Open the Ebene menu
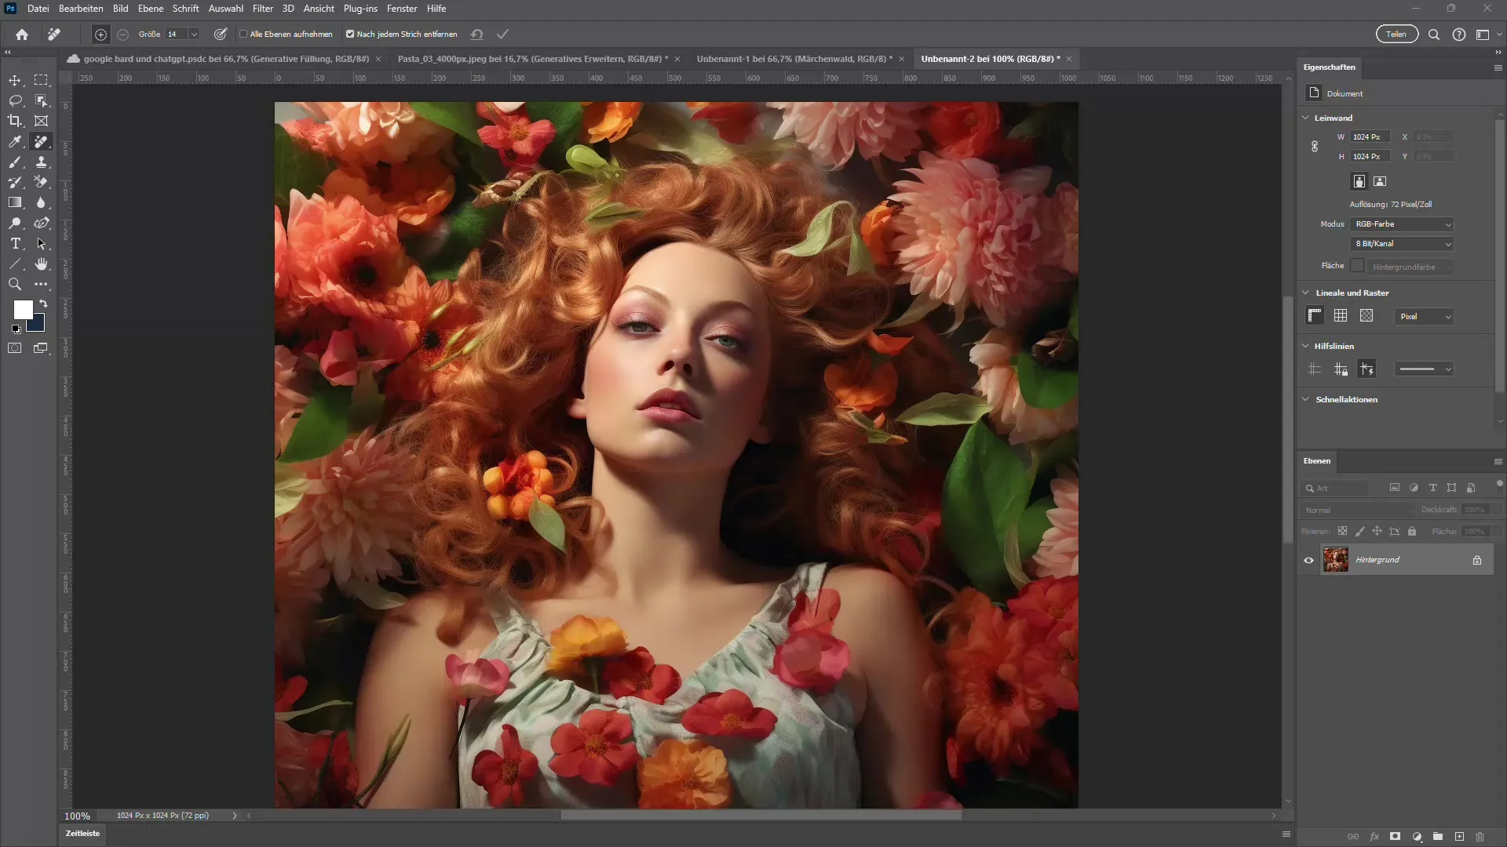 151,9
